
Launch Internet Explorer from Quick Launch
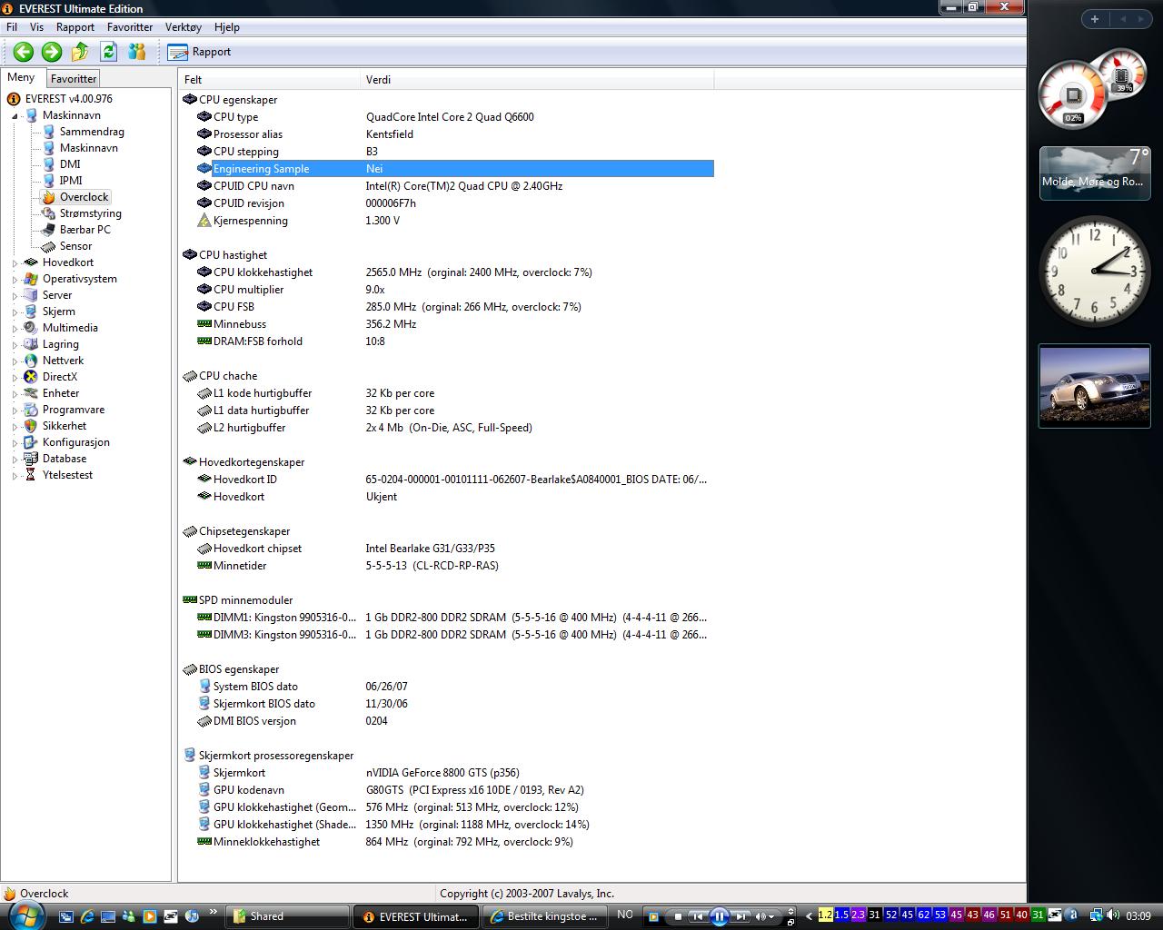coord(87,916)
